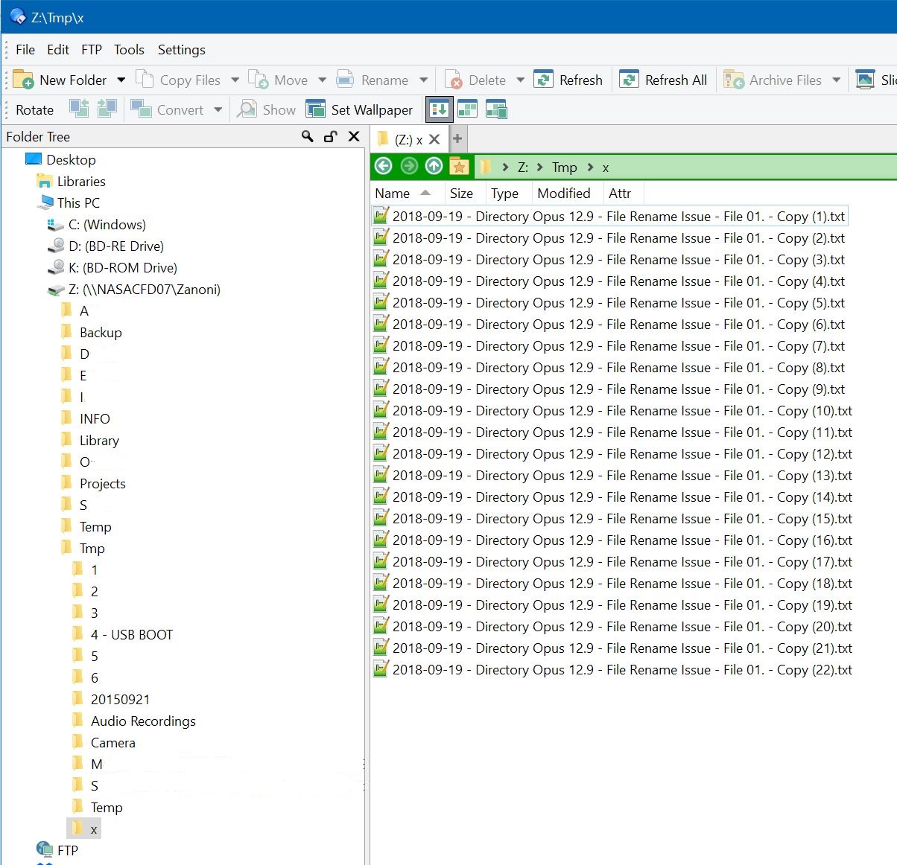Select Desktop in the folder tree

pos(60,159)
